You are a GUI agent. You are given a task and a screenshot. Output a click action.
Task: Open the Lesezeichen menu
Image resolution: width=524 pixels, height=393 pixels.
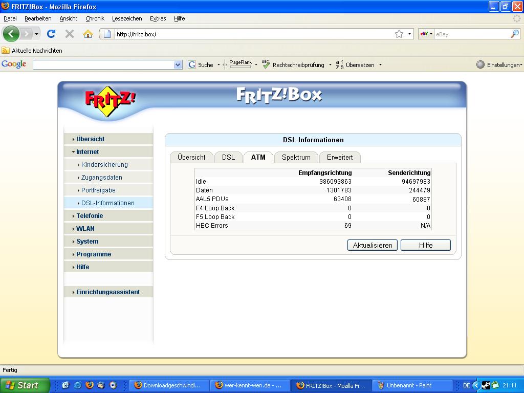pos(127,18)
